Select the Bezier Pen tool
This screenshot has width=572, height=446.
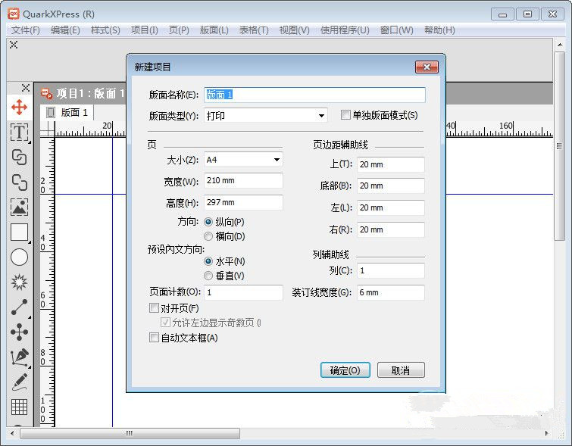pyautogui.click(x=19, y=357)
